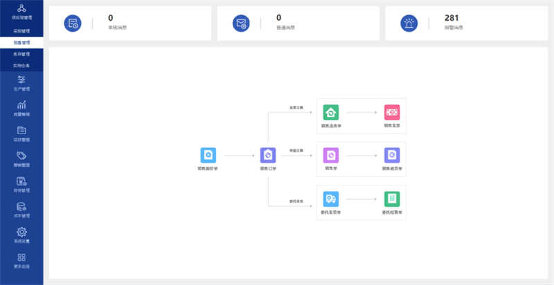This screenshot has height=285, width=554.
Task: Click the 销售订单 icon in flowchart
Action: [268, 156]
